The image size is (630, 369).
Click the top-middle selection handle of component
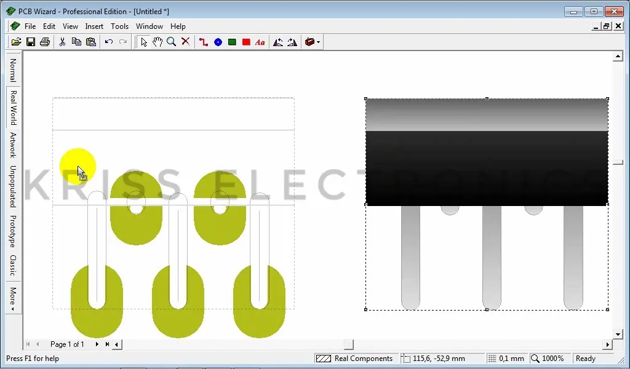[487, 98]
